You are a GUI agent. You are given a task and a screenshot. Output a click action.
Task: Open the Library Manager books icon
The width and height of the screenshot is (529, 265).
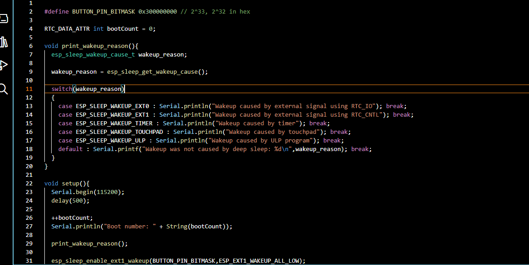tap(4, 42)
